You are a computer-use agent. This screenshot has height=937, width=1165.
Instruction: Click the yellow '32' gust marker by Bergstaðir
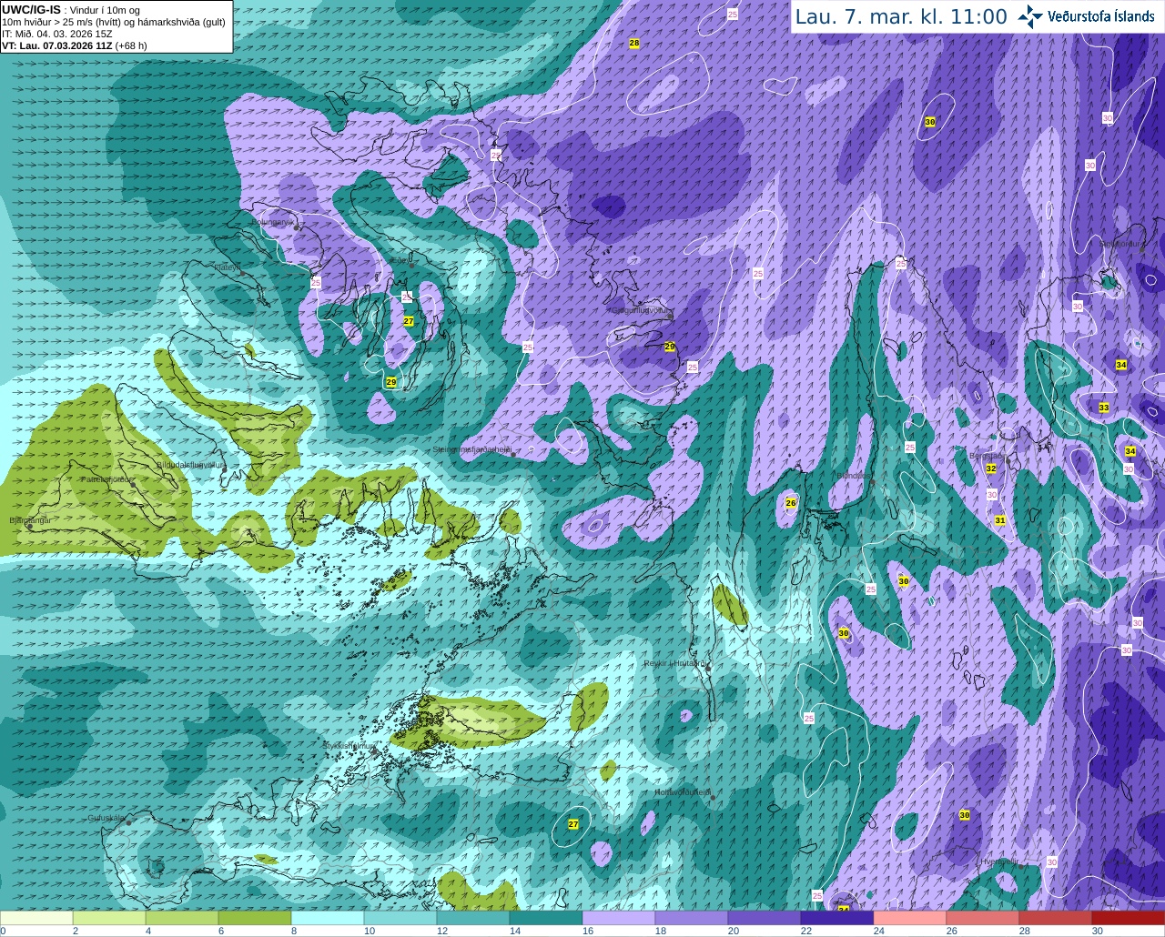coord(991,468)
